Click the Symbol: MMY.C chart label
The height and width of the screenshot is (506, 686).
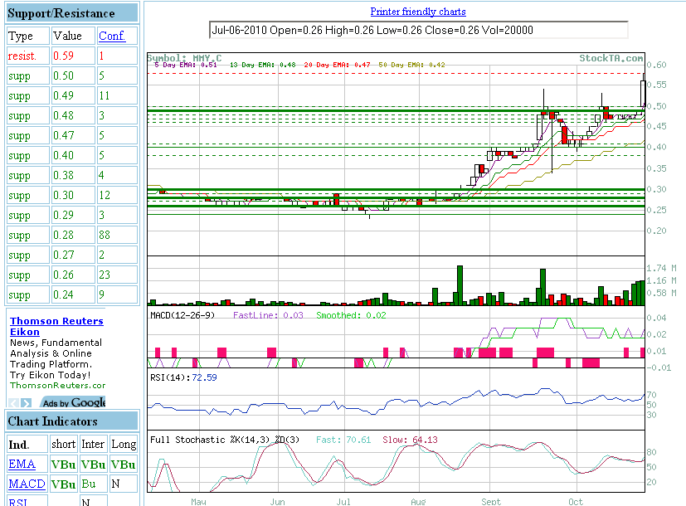point(185,58)
